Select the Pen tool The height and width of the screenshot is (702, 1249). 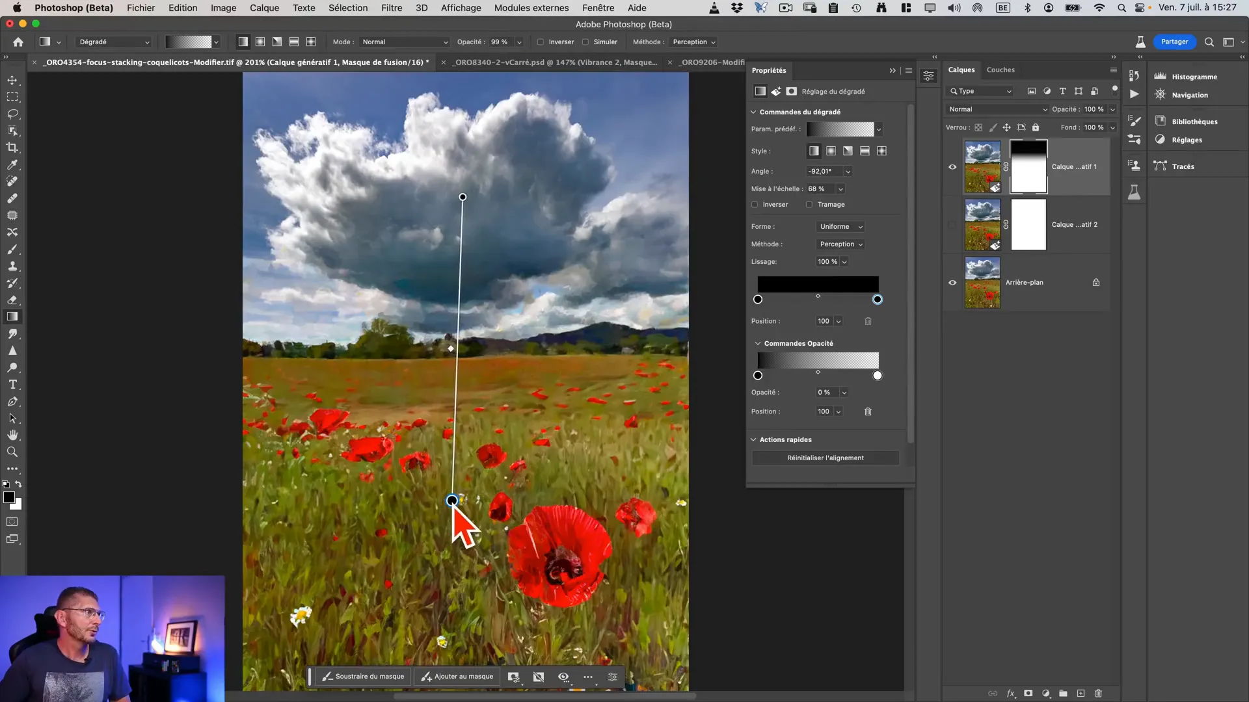(12, 402)
